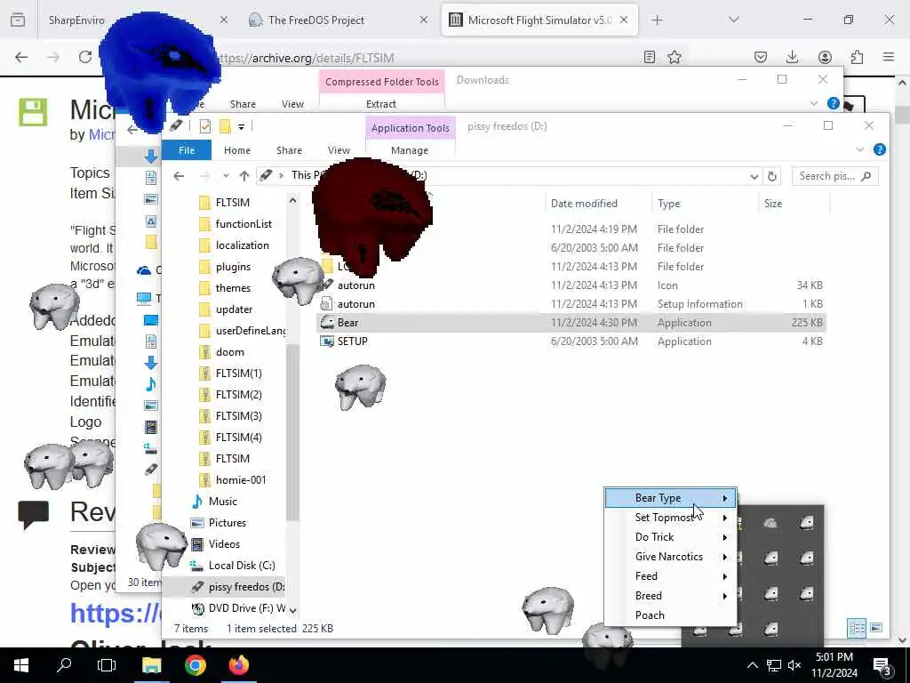This screenshot has width=910, height=683.
Task: Open Firefox Downloads panel icon
Action: click(x=792, y=57)
